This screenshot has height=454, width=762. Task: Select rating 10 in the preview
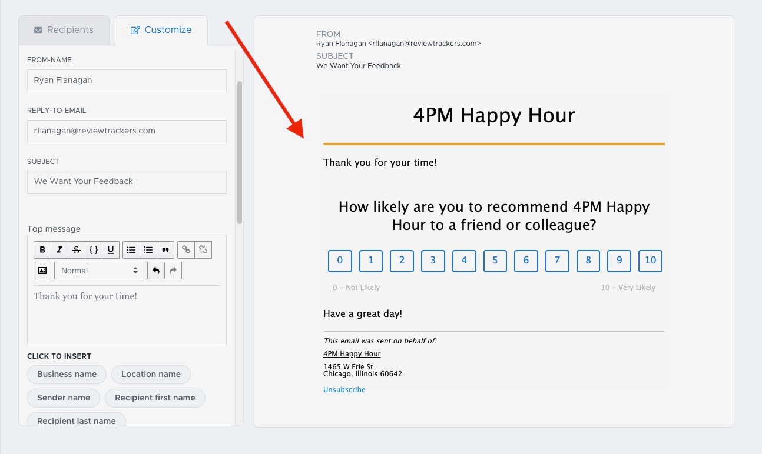(x=650, y=261)
